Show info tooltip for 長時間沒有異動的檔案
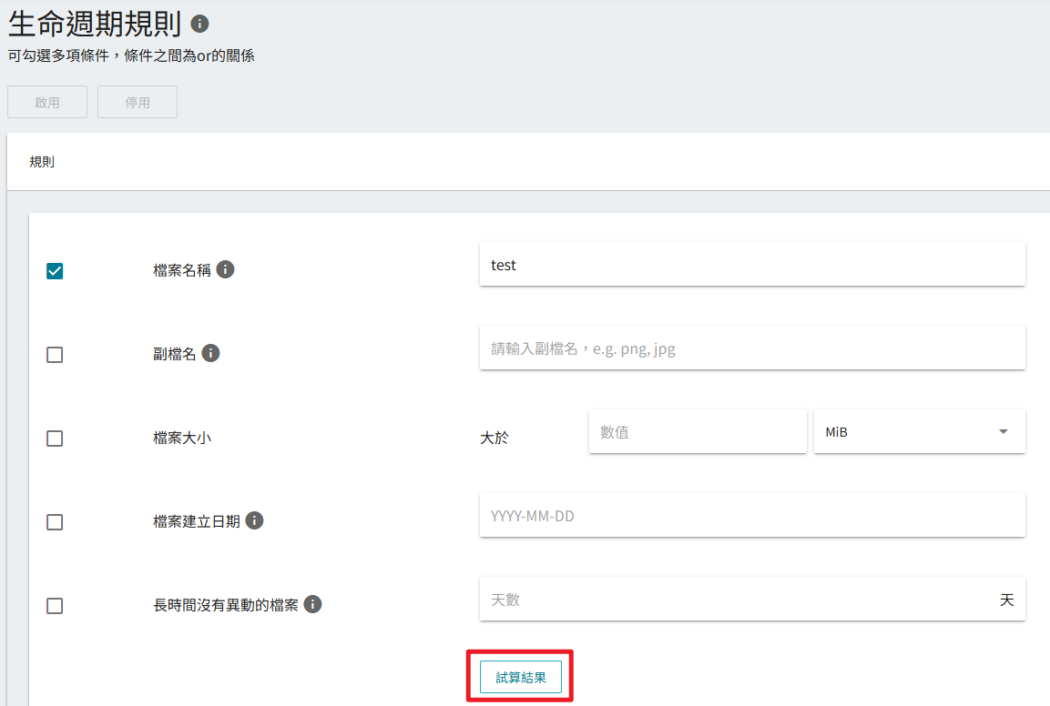This screenshot has width=1050, height=706. (312, 603)
